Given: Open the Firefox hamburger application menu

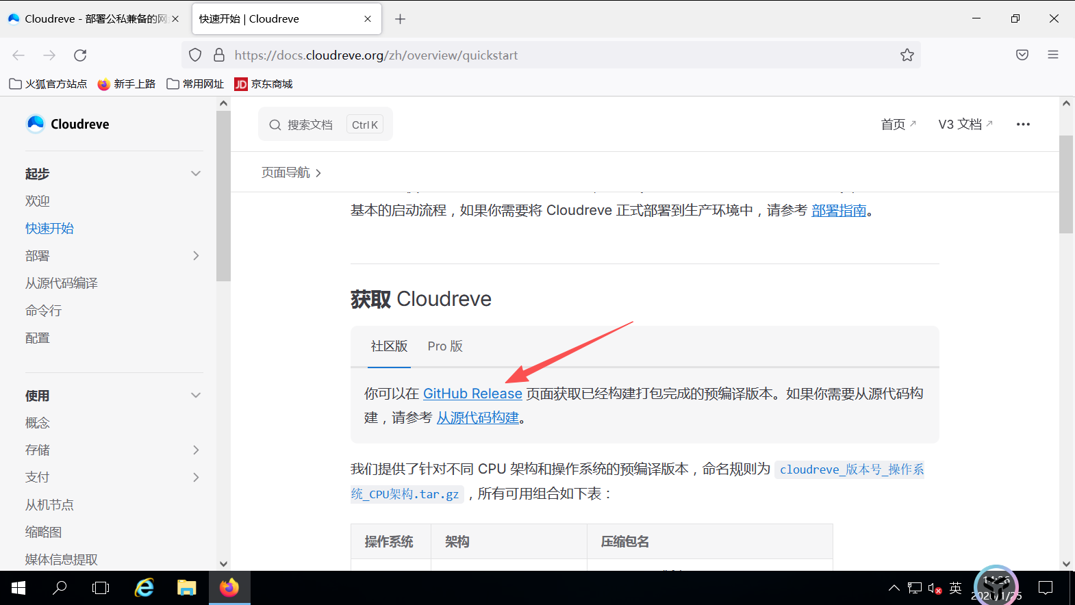Looking at the screenshot, I should click(x=1053, y=55).
